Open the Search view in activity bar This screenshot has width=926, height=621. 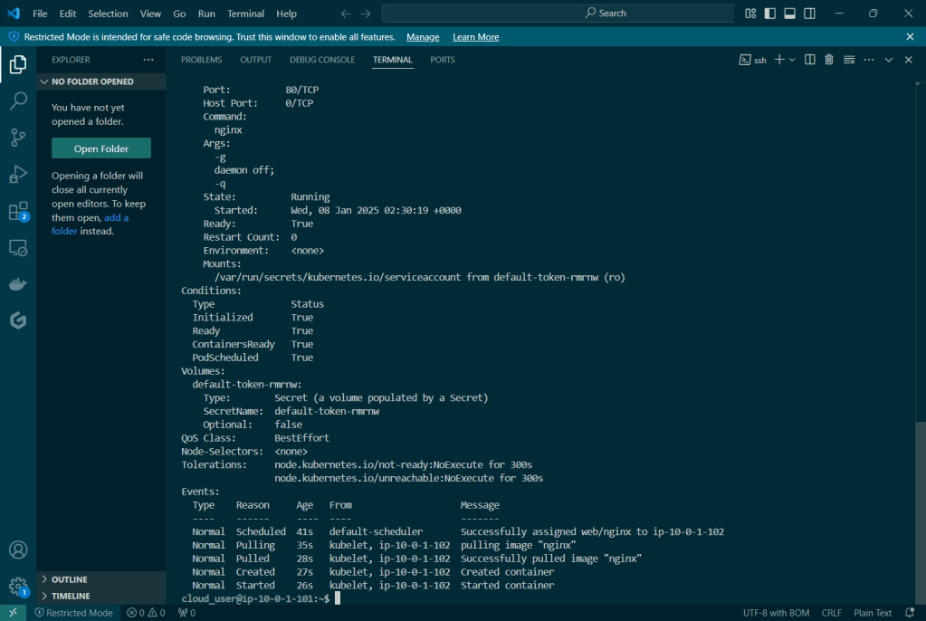pos(18,100)
